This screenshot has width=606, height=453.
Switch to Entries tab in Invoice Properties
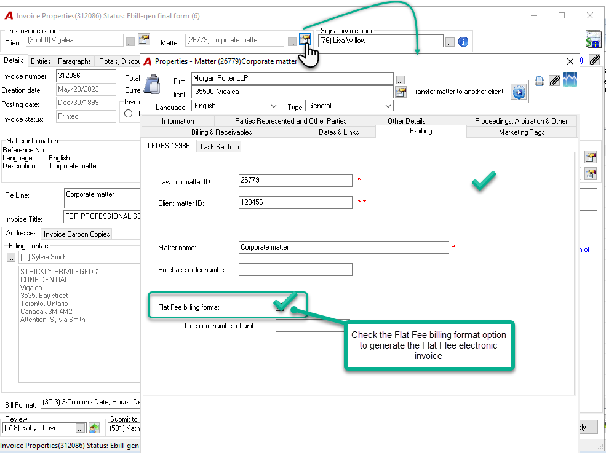click(41, 61)
